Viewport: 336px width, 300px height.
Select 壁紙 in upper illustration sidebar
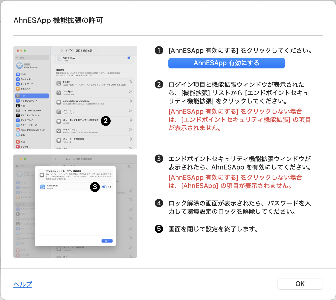click(32, 135)
